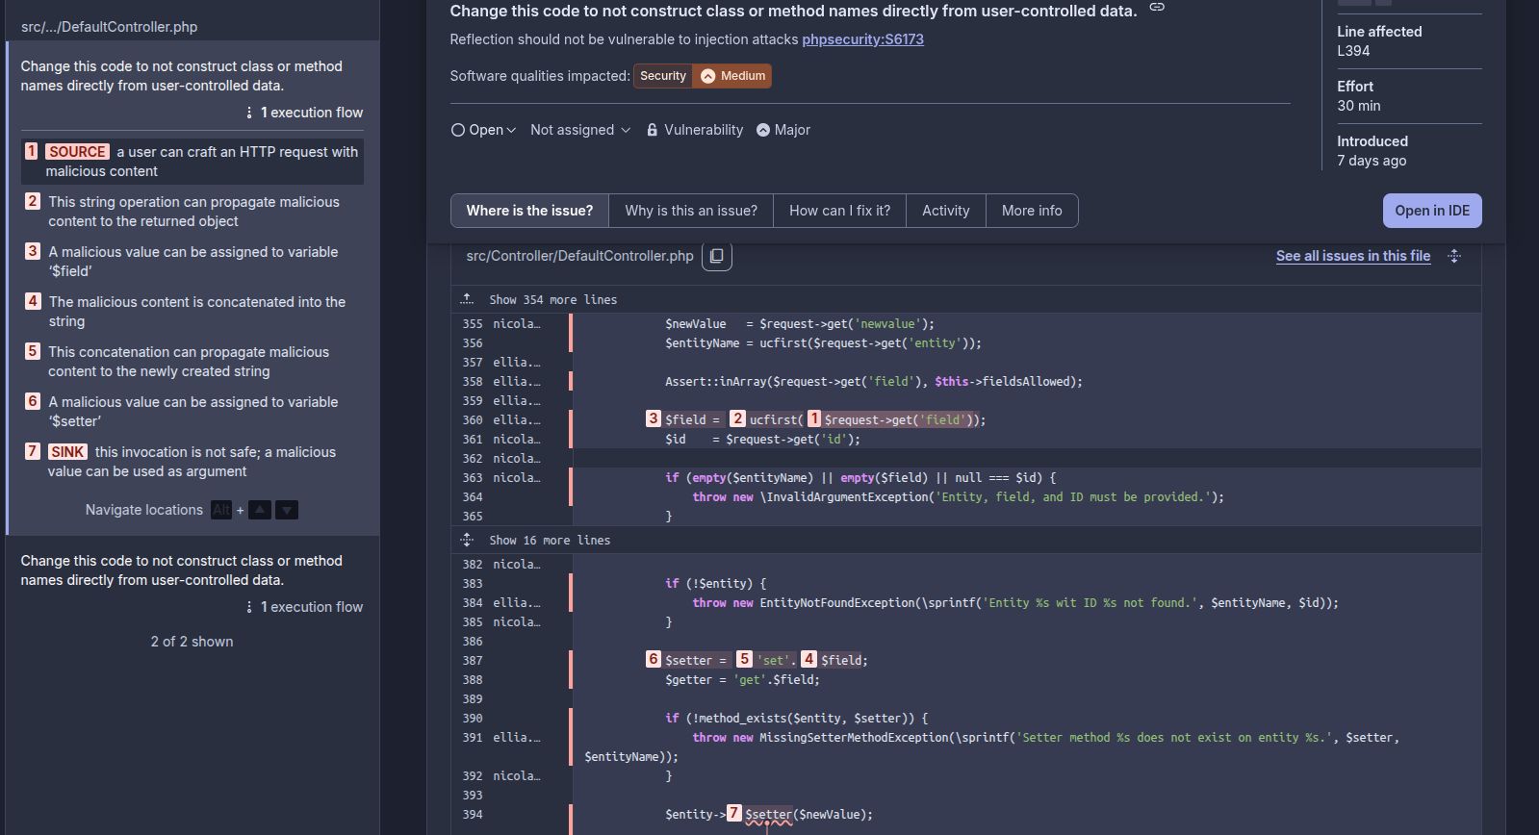Select step 2 about string operation propagation

coord(192,212)
